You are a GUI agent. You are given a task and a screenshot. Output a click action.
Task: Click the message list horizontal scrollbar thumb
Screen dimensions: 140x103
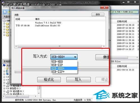[x=60, y=46]
